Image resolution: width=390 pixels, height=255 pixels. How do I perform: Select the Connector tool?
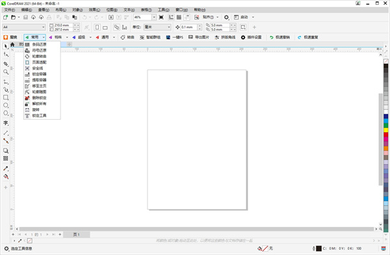6,141
